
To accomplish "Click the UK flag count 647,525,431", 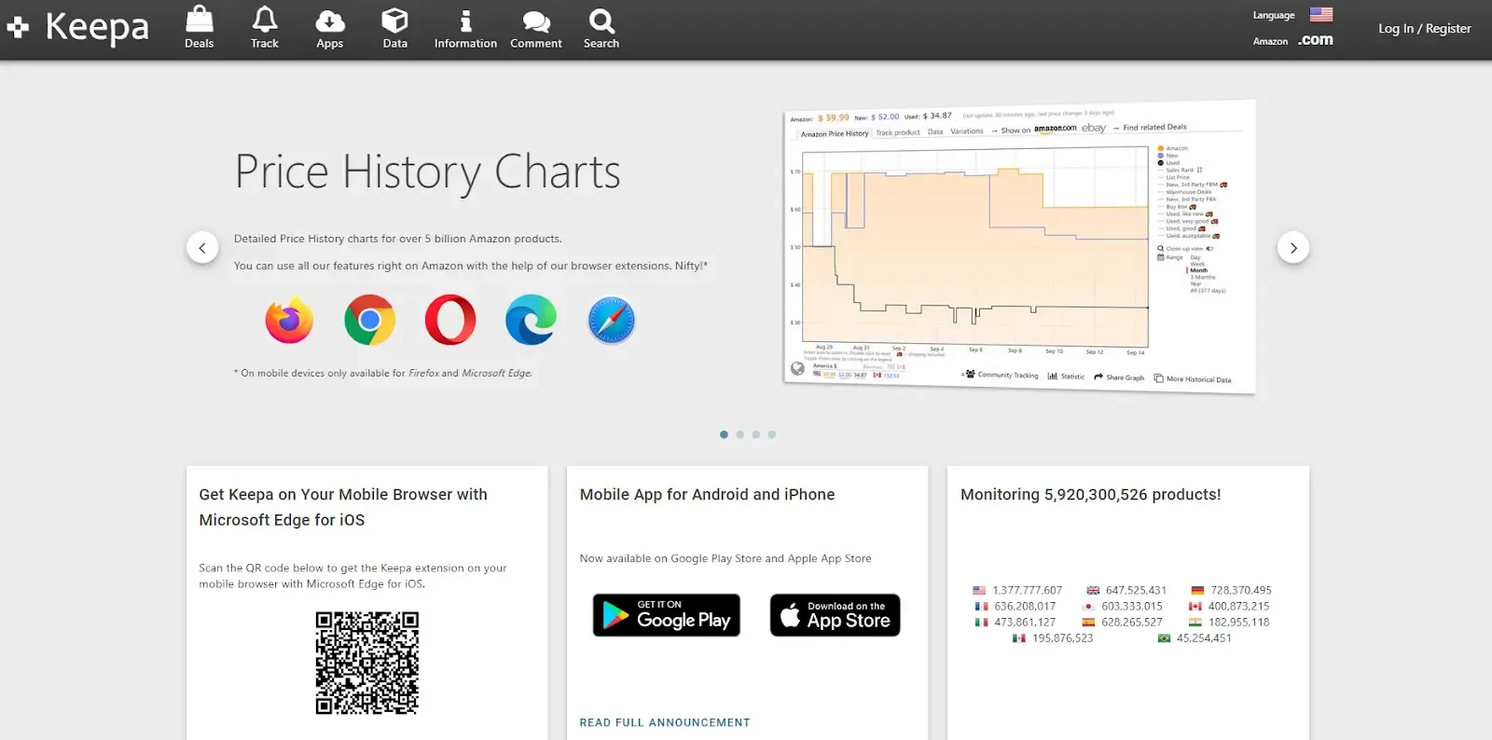I will pos(1126,590).
